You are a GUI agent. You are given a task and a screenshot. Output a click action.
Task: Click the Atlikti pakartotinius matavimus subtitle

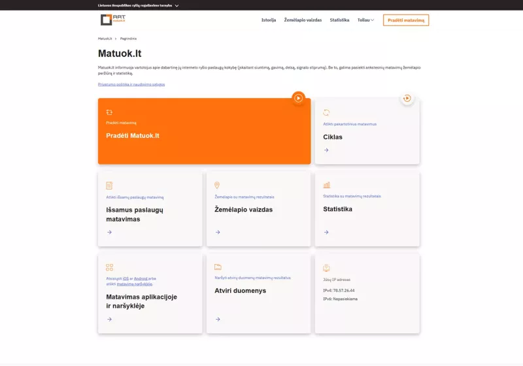click(x=350, y=124)
